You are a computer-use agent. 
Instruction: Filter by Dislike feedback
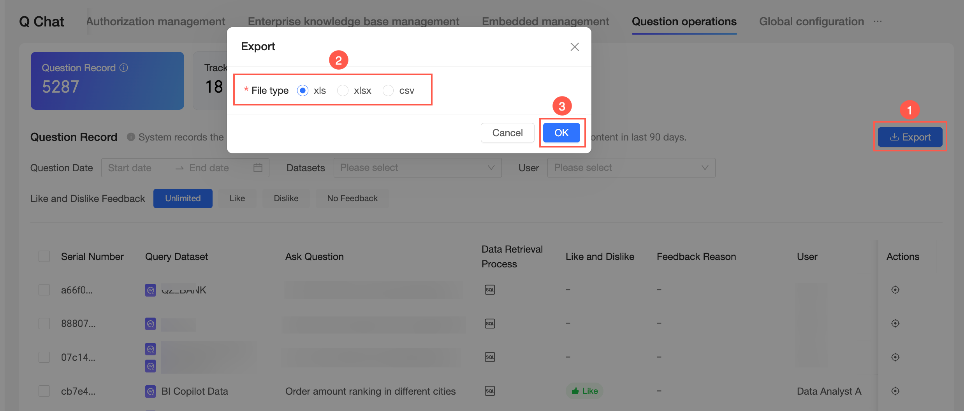(286, 198)
